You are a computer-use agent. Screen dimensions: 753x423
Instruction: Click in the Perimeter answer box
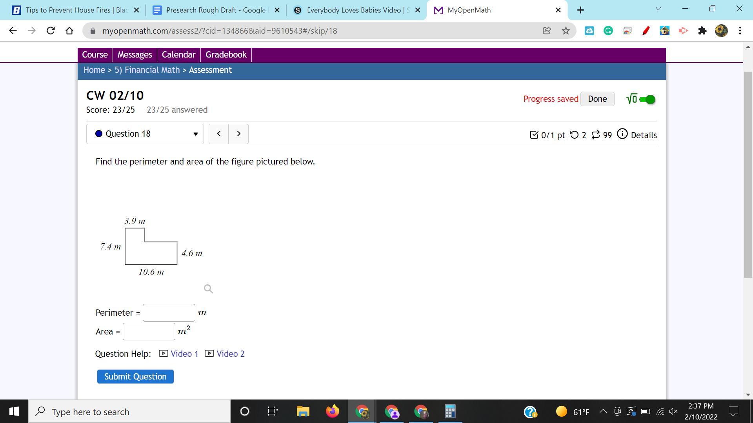tap(169, 313)
